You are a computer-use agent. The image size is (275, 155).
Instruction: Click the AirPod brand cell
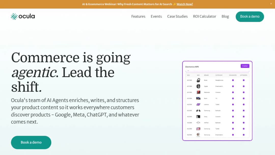point(206,123)
